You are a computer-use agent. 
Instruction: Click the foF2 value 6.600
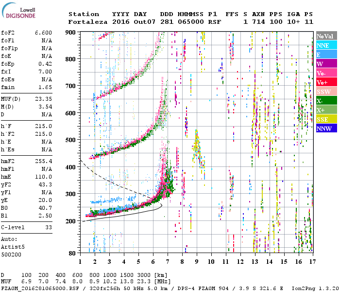pyautogui.click(x=43, y=33)
